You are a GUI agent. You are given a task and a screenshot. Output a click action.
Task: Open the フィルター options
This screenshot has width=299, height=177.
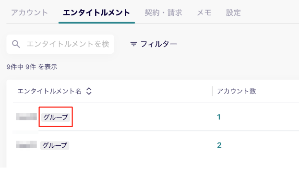154,44
